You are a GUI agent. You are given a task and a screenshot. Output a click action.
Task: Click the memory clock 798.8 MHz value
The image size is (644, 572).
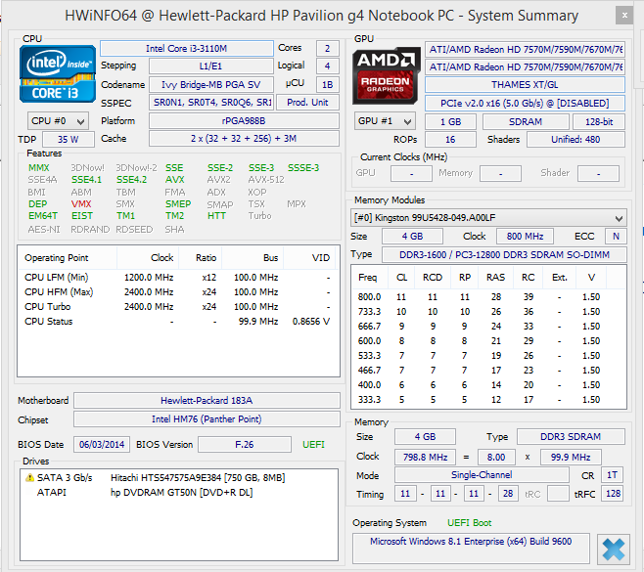coord(425,457)
